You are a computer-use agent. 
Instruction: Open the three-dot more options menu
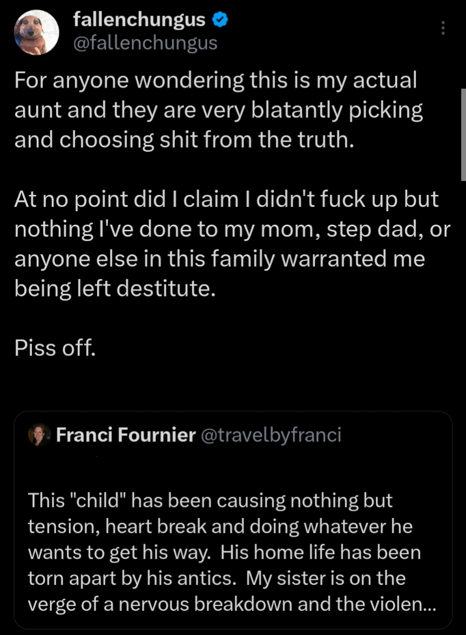coord(443,28)
